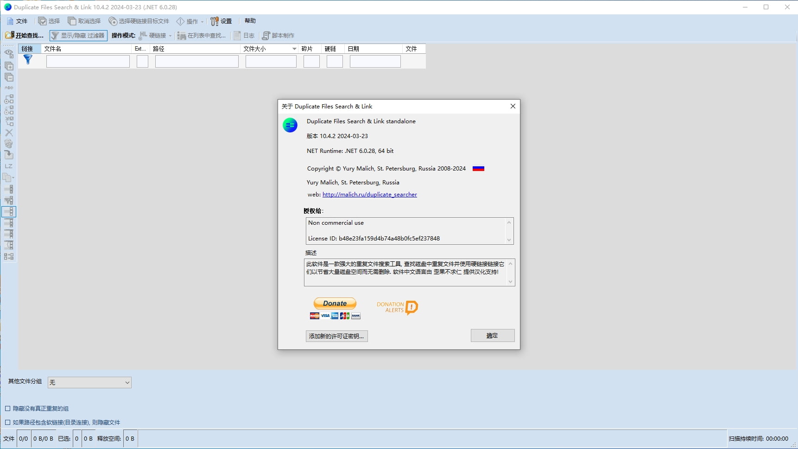Click the 添加新的许可证密钥 button

coord(337,336)
